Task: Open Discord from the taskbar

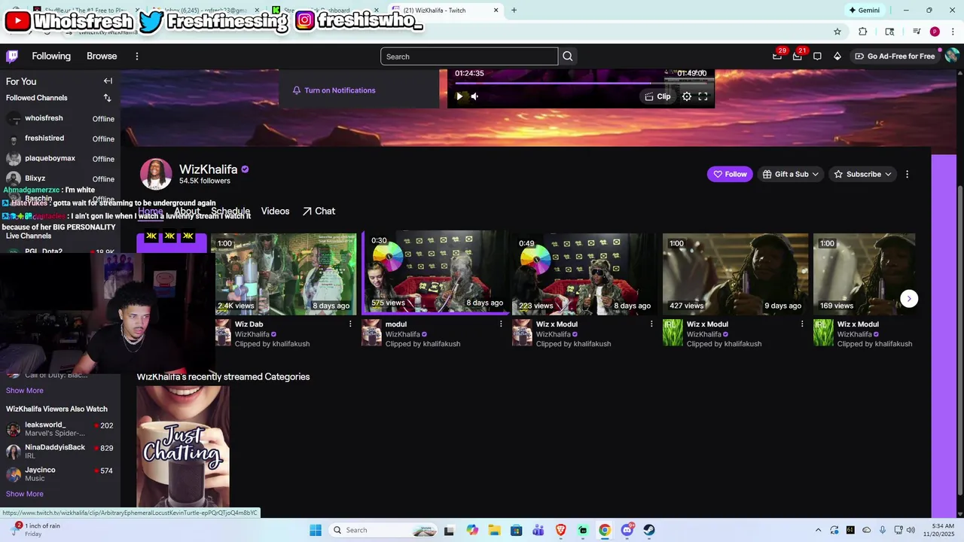Action: point(627,530)
